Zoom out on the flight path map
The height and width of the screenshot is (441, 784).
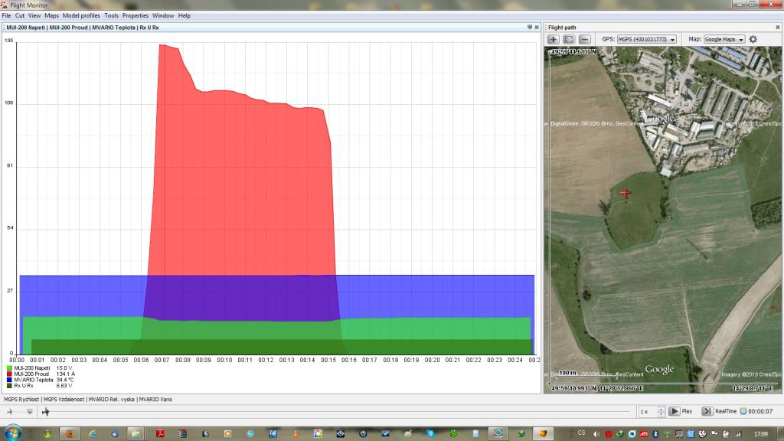[584, 39]
